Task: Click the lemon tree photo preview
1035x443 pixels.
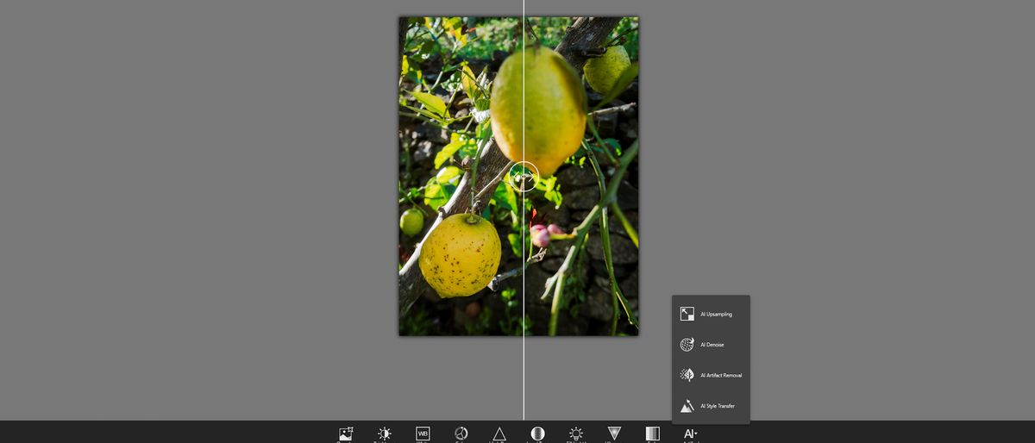Action: 518,176
